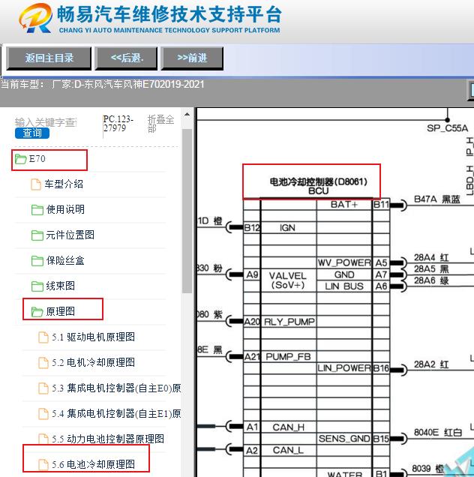Click the 车型介绍 document icon
Screen dimensions: 474x477
[x=36, y=184]
